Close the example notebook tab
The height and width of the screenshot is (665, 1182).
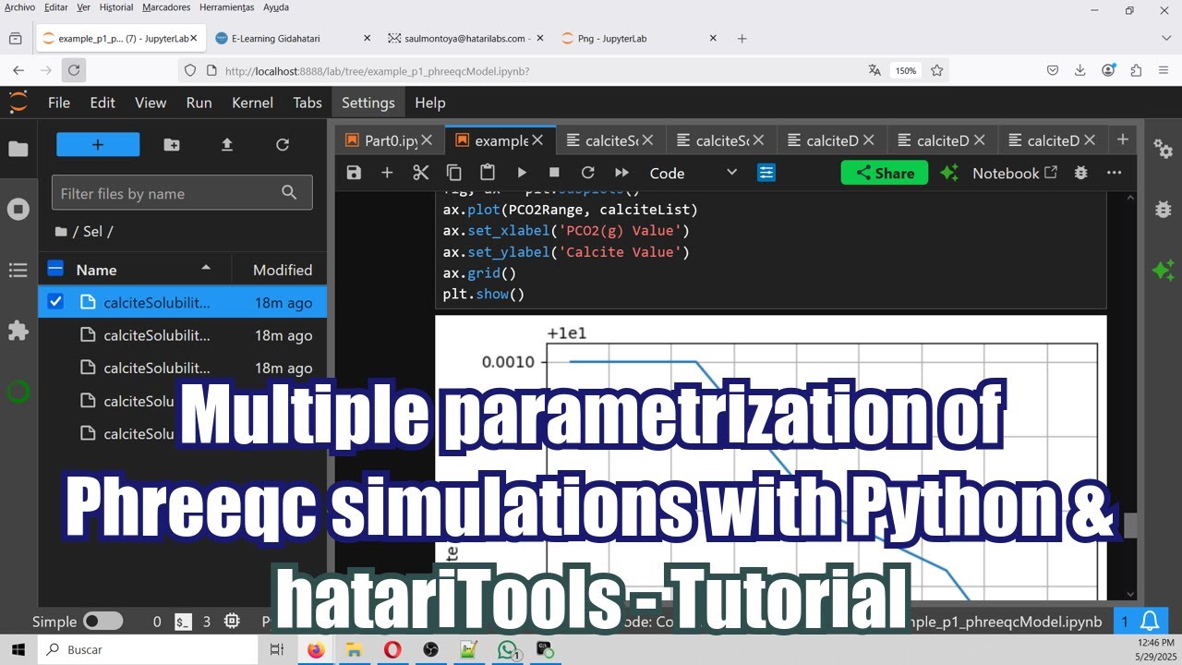pos(537,140)
